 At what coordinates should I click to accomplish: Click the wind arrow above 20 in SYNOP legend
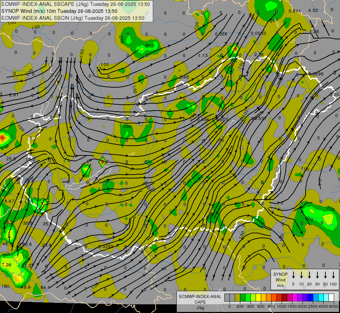point(309,275)
